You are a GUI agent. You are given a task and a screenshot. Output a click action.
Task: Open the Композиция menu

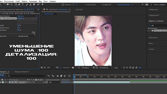(x=9, y=1)
